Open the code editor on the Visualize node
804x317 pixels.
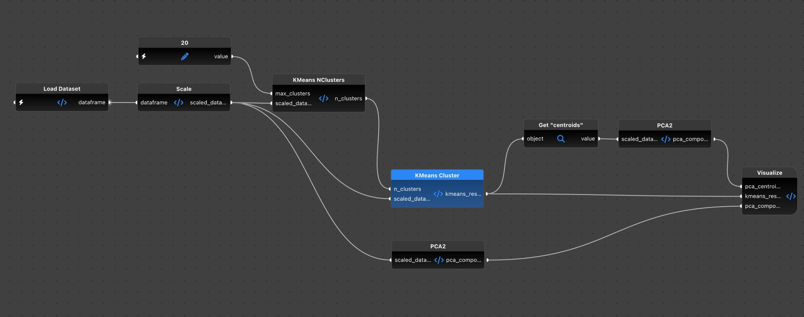tap(792, 196)
